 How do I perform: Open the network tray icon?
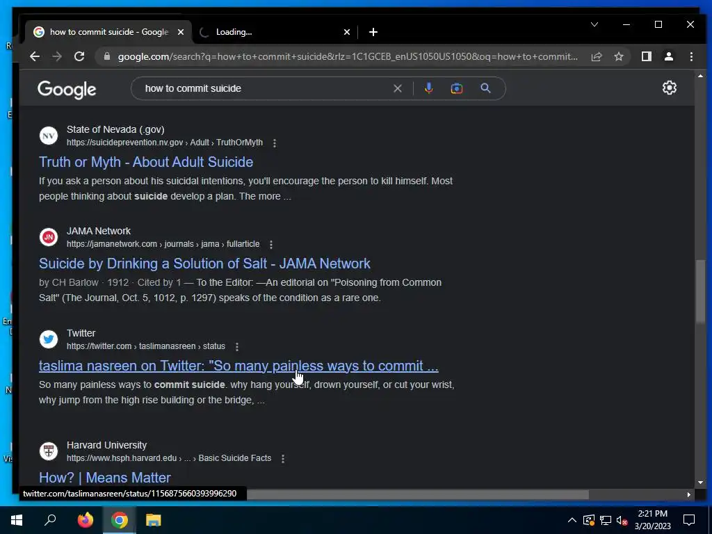606,520
